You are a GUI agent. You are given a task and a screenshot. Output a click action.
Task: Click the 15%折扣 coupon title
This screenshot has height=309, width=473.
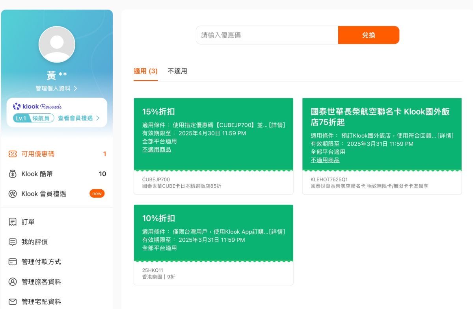pyautogui.click(x=158, y=111)
